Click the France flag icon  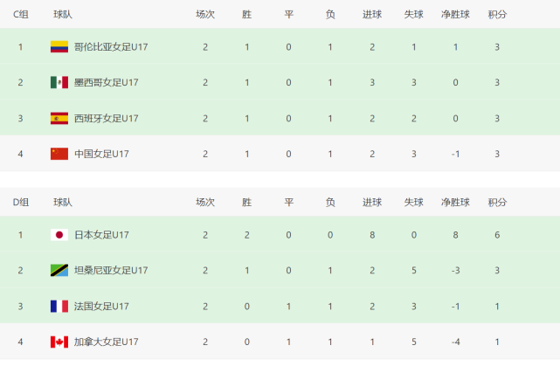pyautogui.click(x=59, y=307)
